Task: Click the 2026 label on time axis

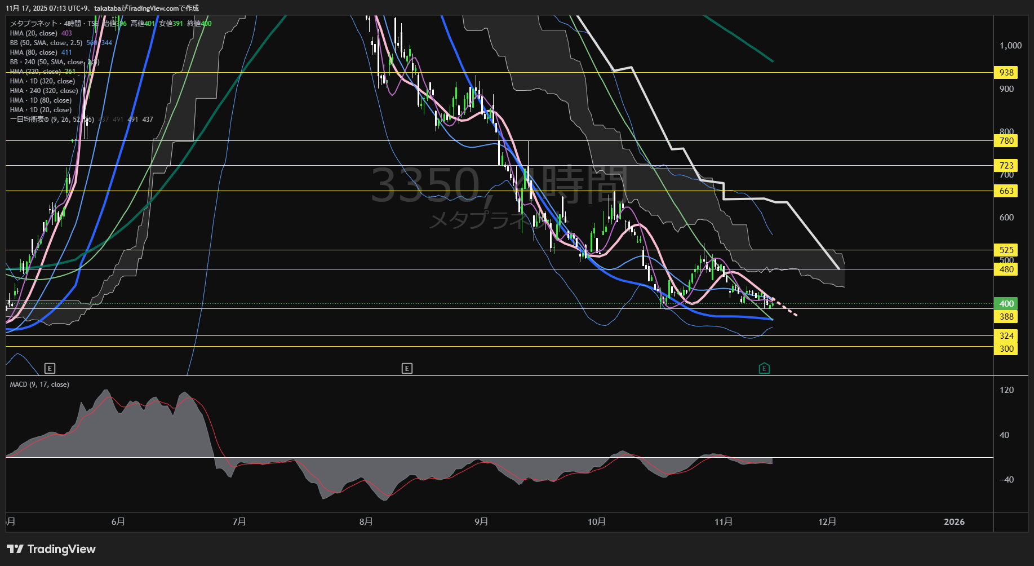Action: pos(954,522)
